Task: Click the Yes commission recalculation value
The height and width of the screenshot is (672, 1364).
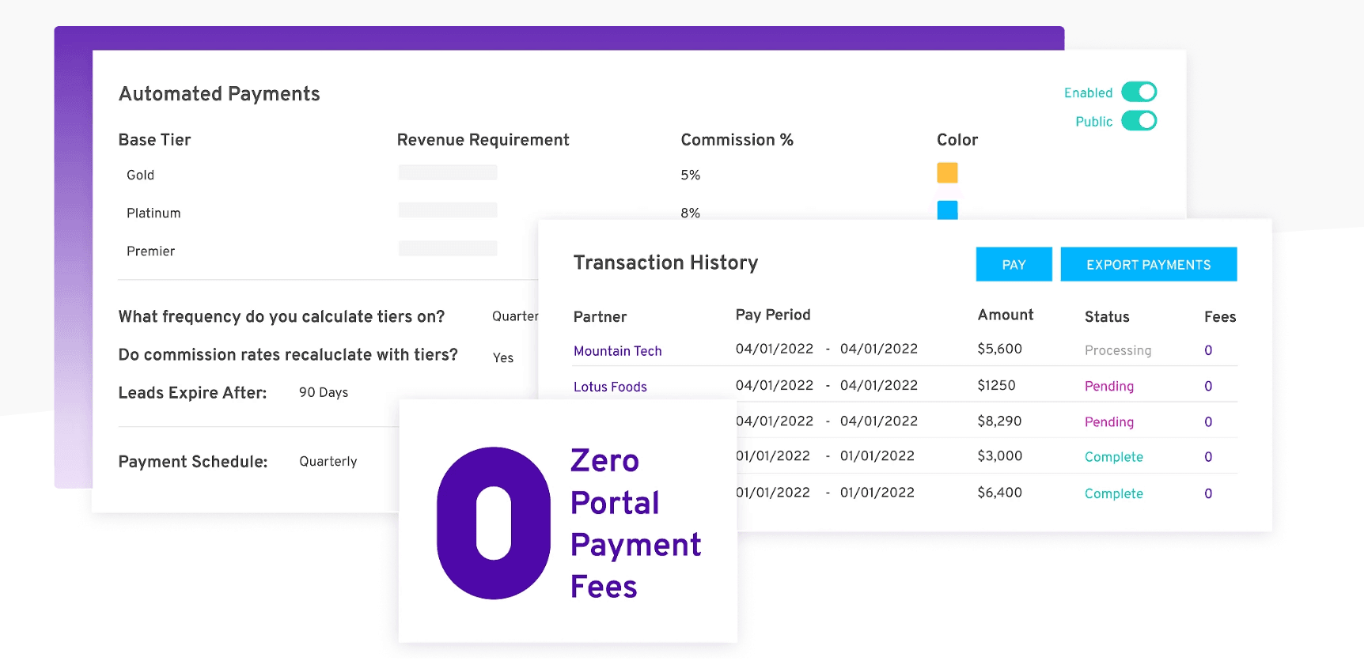Action: (503, 358)
